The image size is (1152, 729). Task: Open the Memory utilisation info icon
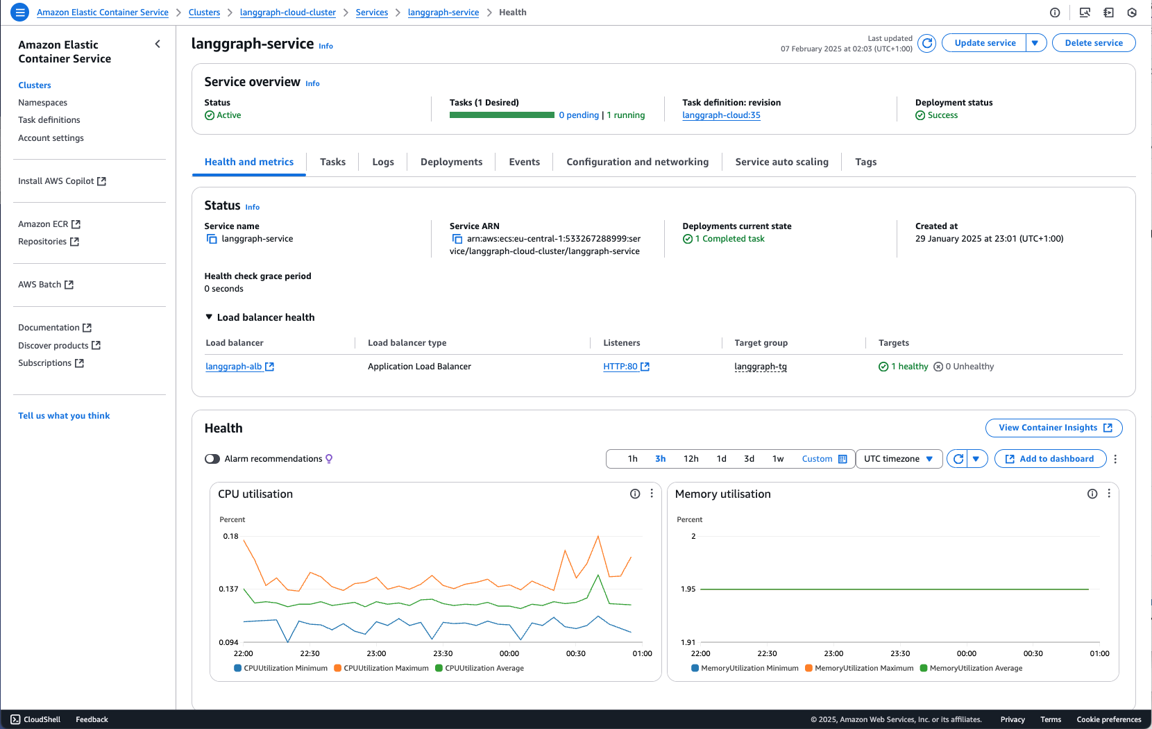pyautogui.click(x=1092, y=494)
